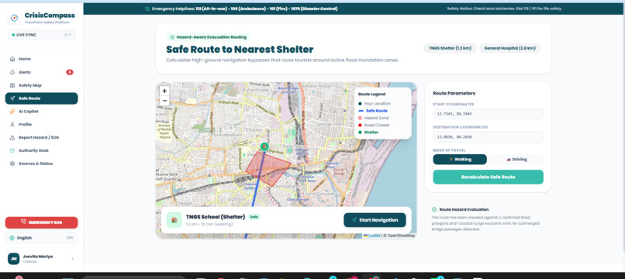
Task: Zoom out on the map with minus
Action: point(164,101)
